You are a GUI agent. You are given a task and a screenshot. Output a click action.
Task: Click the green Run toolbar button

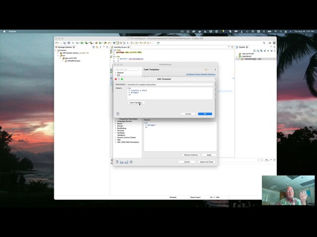[x=82, y=43]
